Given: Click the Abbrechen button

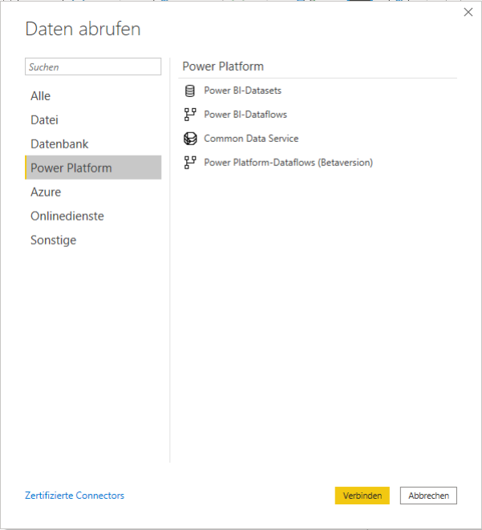Looking at the screenshot, I should (x=428, y=496).
